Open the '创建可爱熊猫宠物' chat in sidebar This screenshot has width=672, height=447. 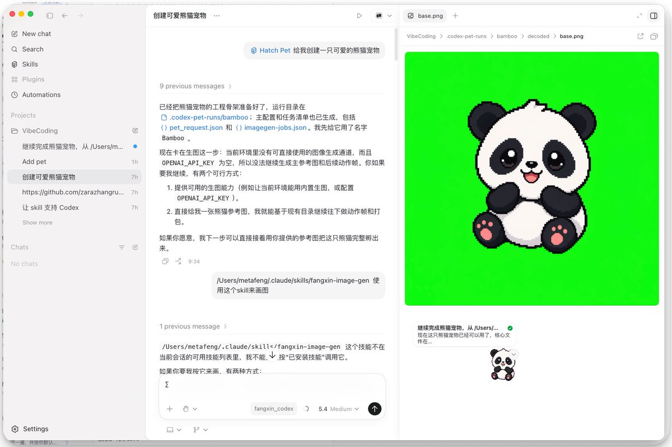click(x=74, y=177)
